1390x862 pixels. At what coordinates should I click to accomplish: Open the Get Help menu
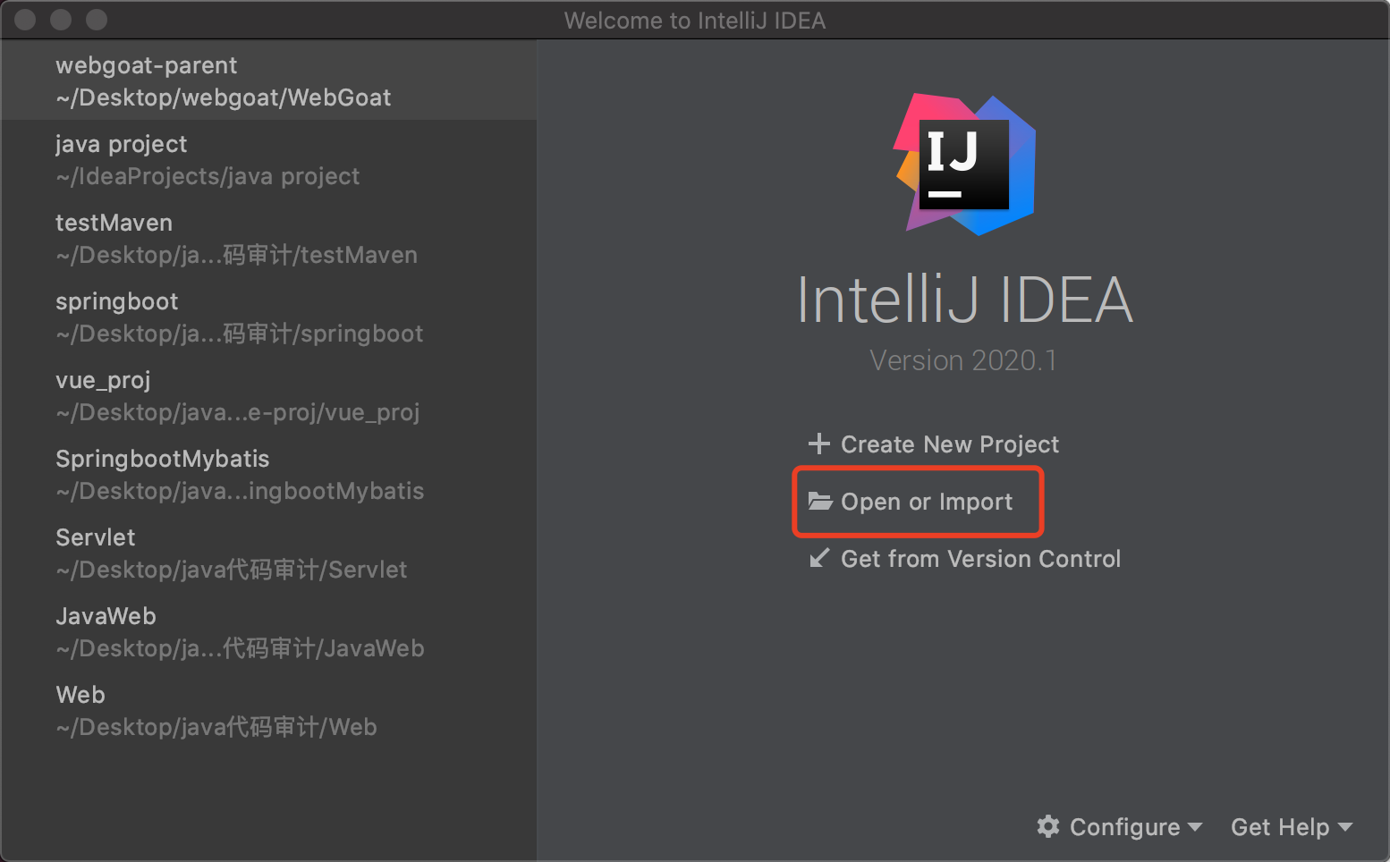tap(1280, 827)
